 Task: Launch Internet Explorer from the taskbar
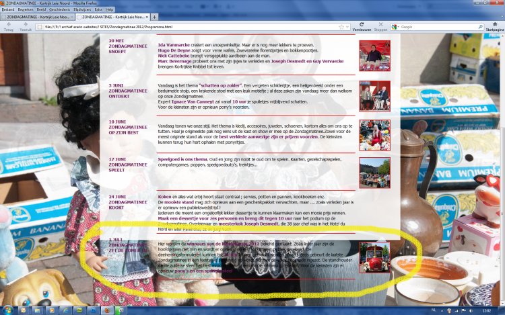(x=65, y=310)
